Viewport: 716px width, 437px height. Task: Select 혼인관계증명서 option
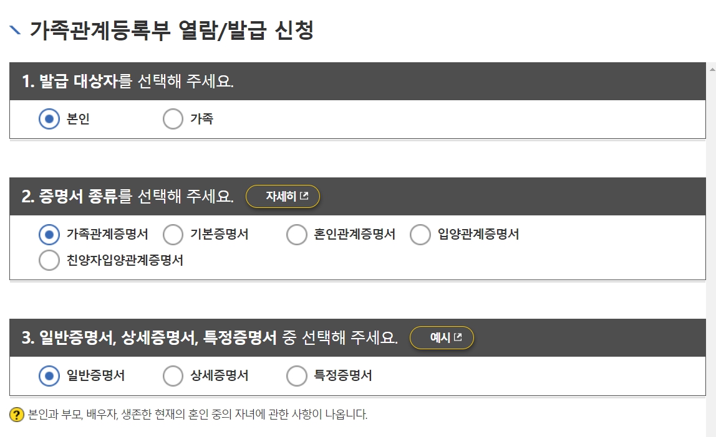click(297, 235)
